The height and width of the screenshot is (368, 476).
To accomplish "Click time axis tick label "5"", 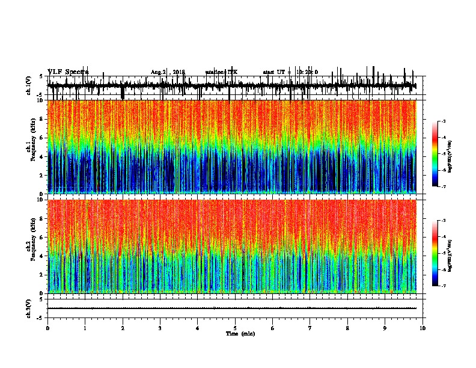I will 235,328.
